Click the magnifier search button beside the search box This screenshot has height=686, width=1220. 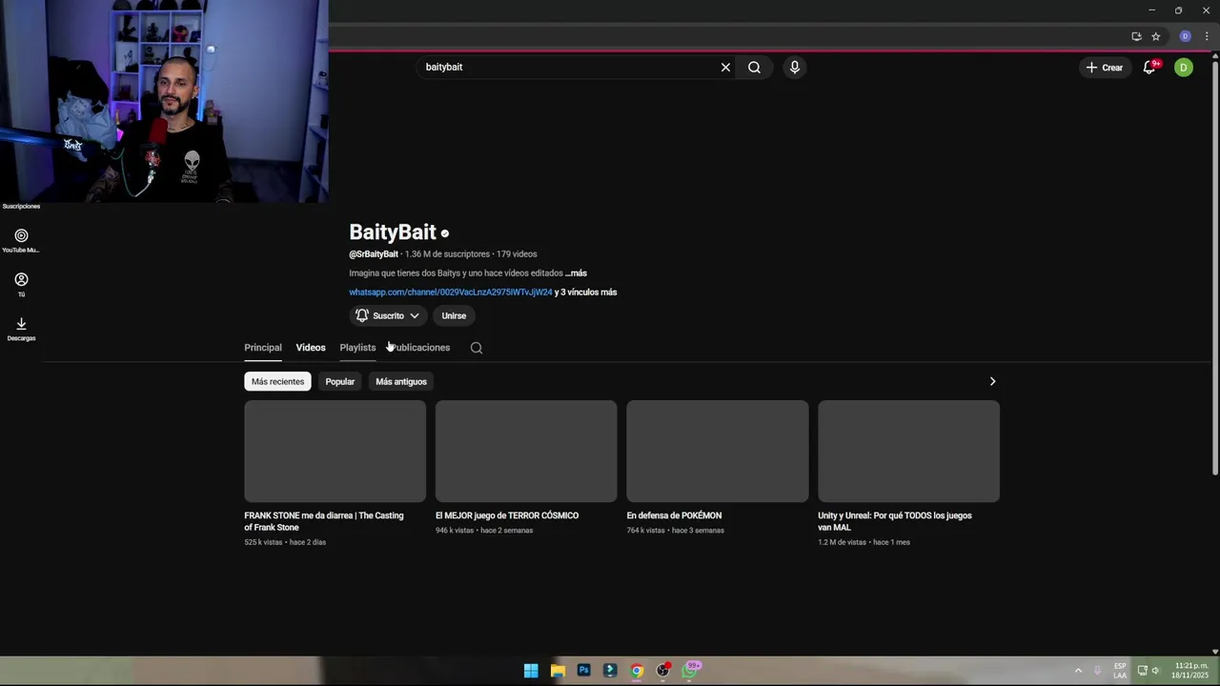click(x=754, y=68)
